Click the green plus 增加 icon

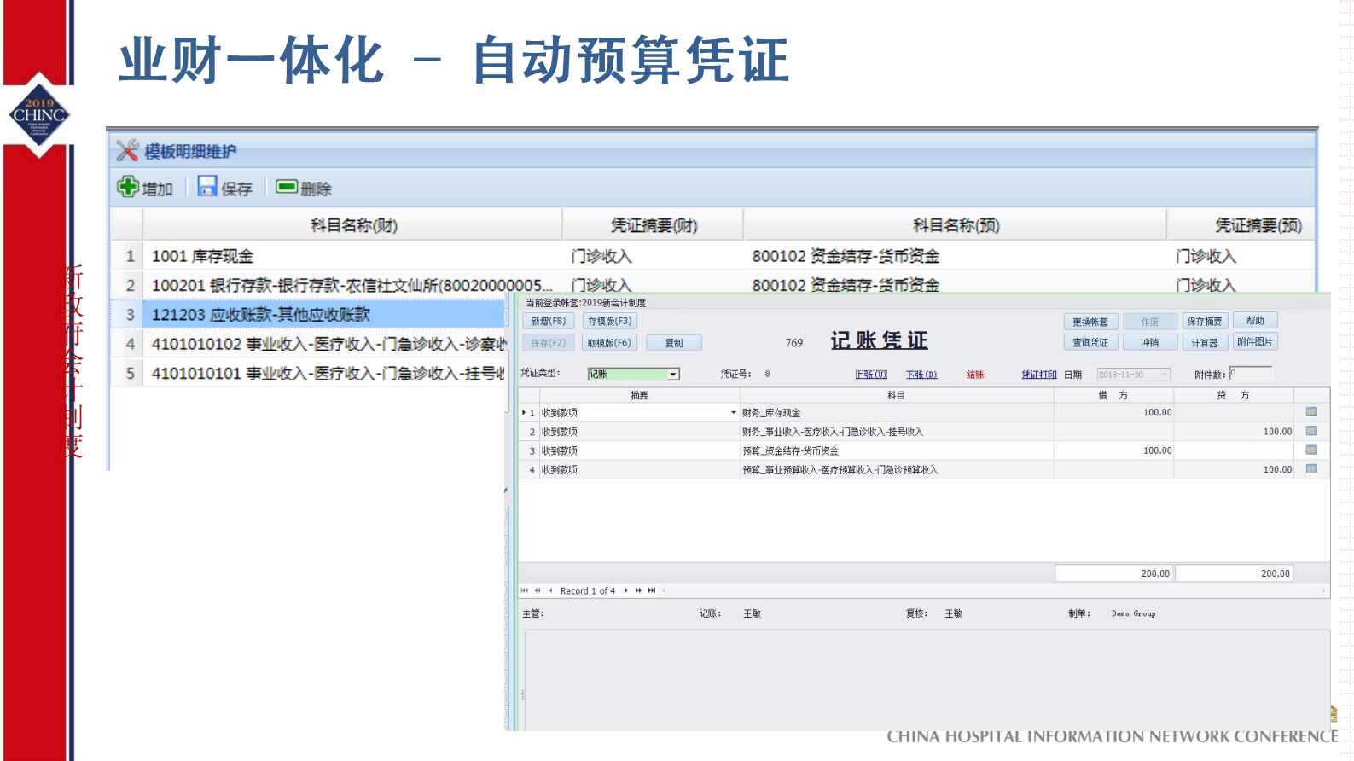point(128,187)
